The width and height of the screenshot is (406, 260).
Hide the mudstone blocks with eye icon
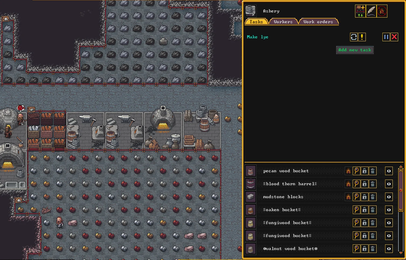(389, 197)
